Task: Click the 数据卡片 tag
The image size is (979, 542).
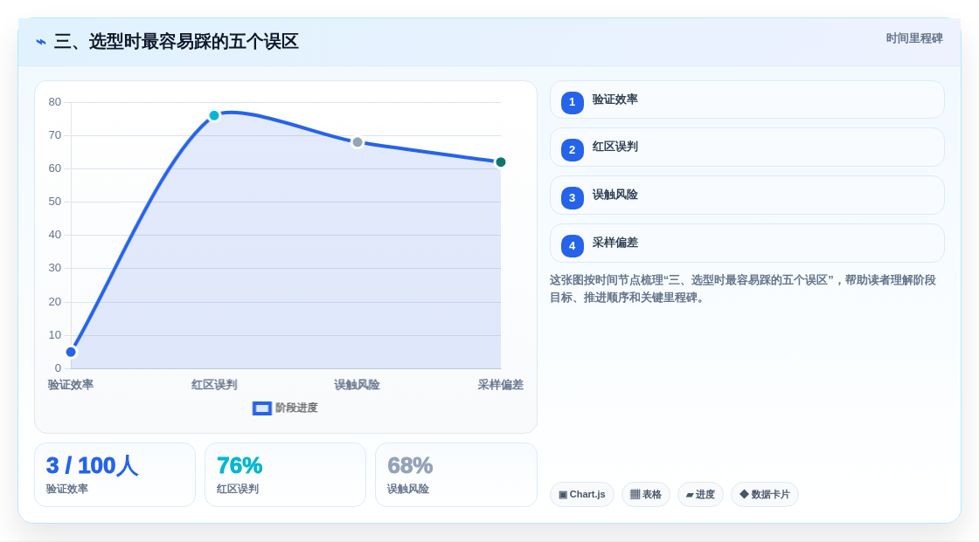Action: [x=765, y=495]
